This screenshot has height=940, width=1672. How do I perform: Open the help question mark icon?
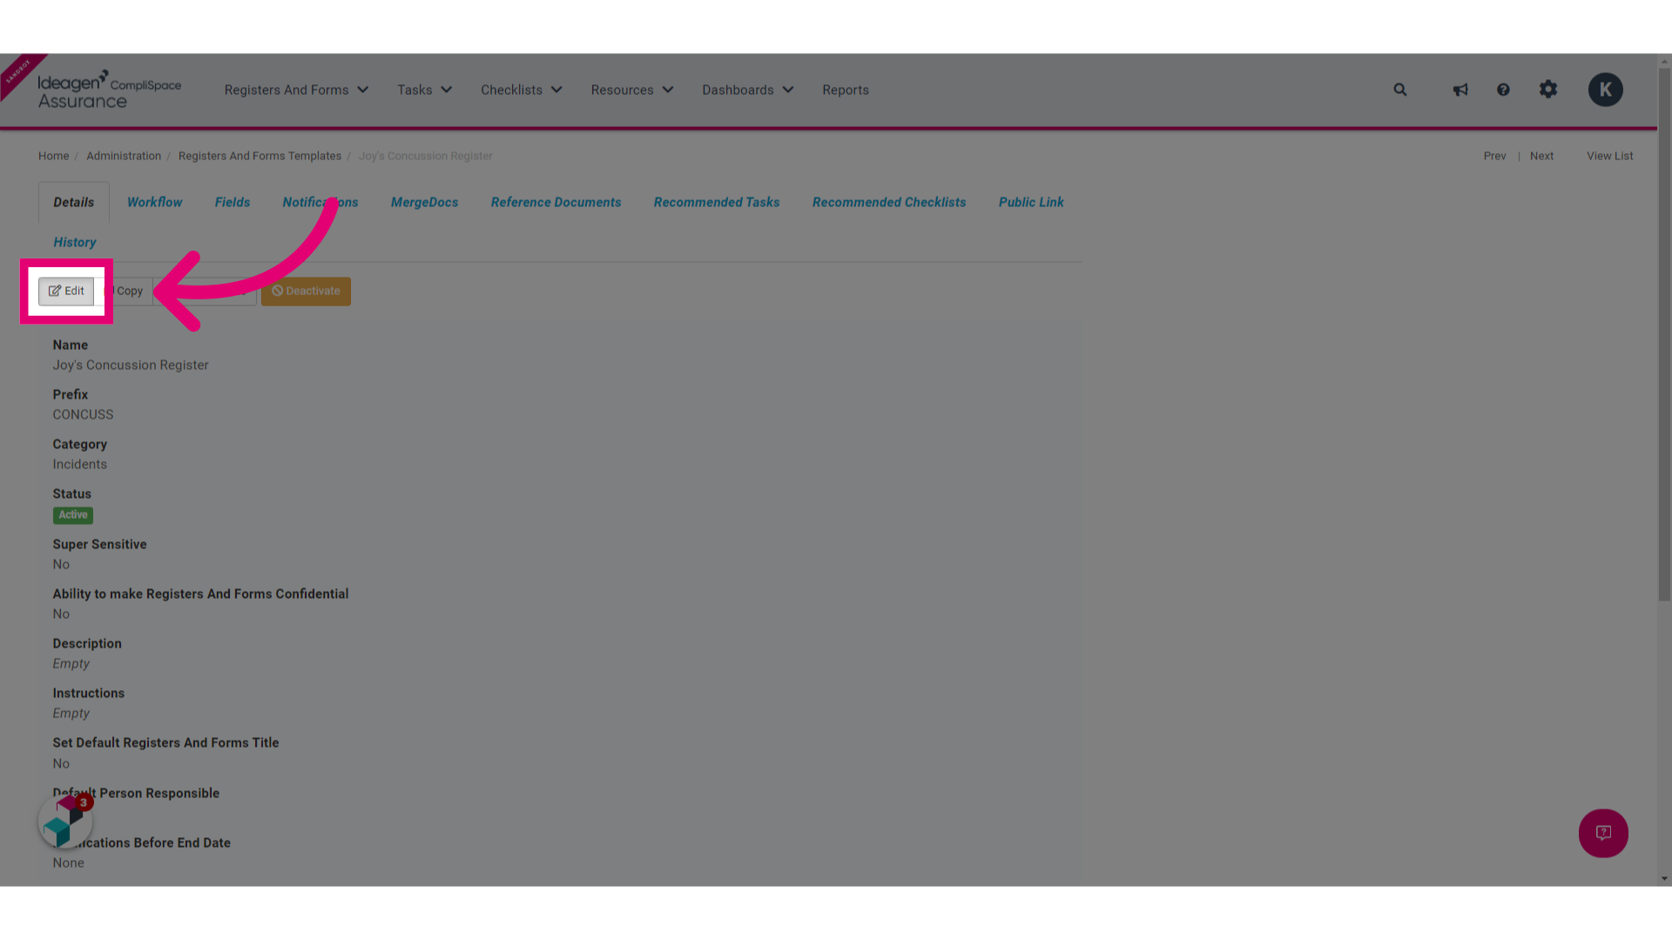coord(1503,90)
